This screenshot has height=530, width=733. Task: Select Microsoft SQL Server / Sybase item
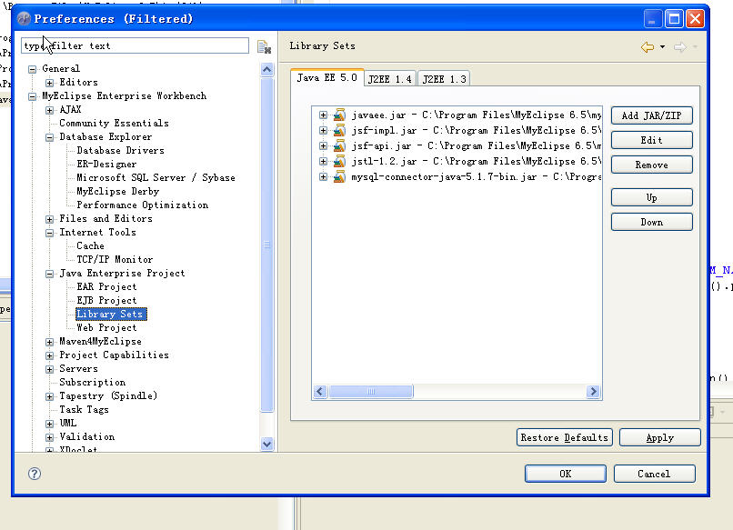click(x=156, y=178)
